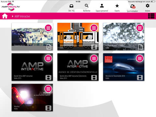Select AMP Interactive breadcrumb
Viewport: 156px width, 117px height.
(22, 16)
